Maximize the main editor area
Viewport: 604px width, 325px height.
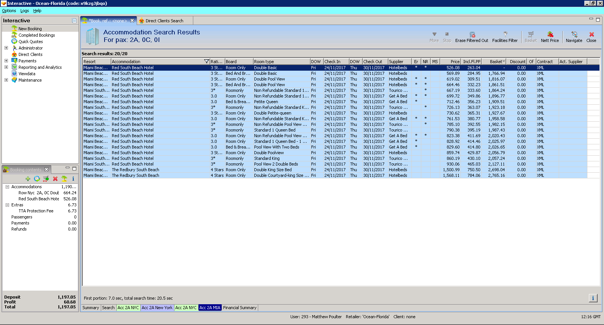pyautogui.click(x=598, y=20)
